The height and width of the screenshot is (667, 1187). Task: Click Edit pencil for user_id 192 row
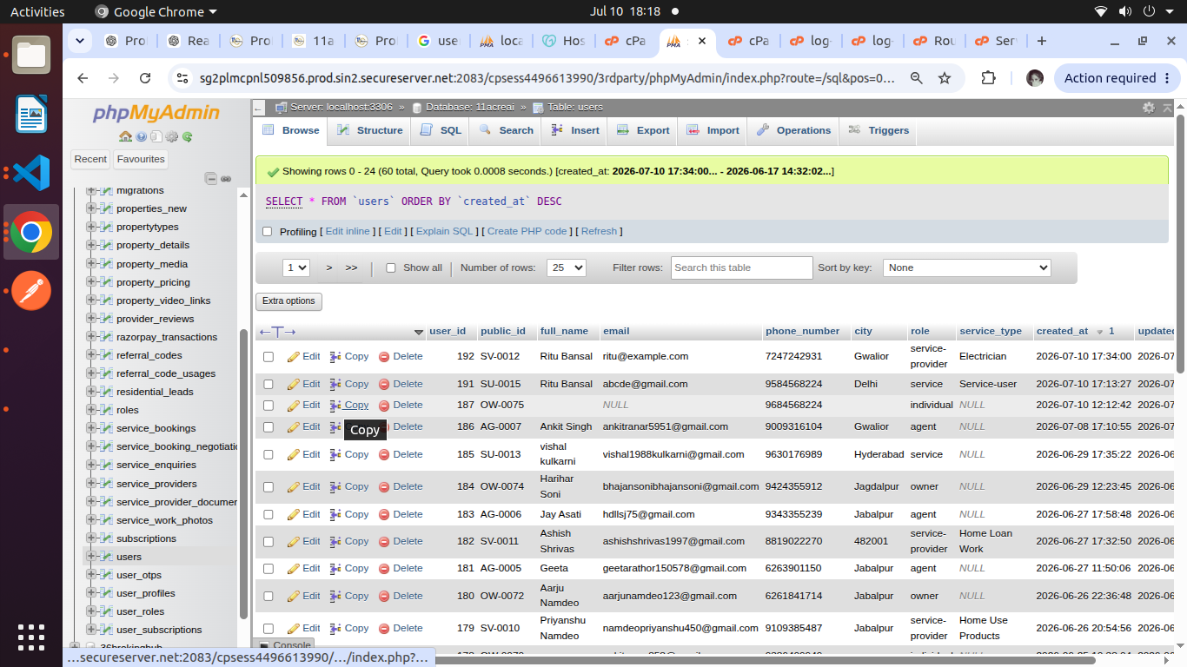(x=304, y=356)
